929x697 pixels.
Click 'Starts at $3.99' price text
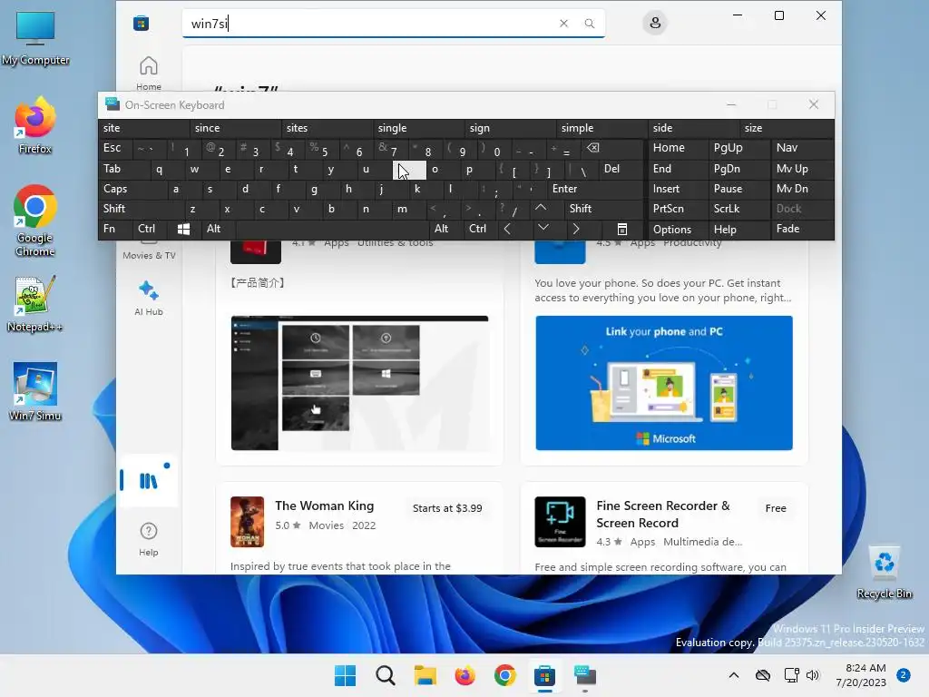pos(447,508)
